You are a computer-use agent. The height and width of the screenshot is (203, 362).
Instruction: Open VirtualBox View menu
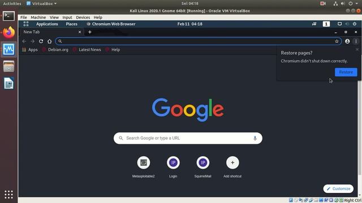pyautogui.click(x=54, y=17)
